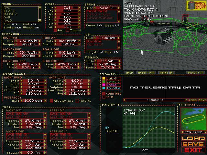
Task: Set telemetry view to Split
Action: point(104,97)
